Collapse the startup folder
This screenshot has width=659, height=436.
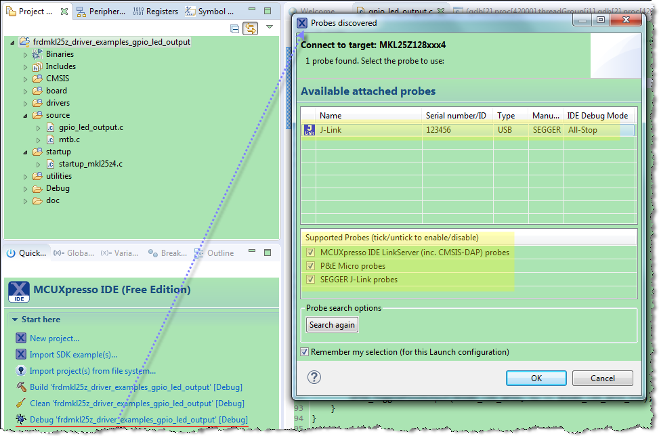pos(25,152)
